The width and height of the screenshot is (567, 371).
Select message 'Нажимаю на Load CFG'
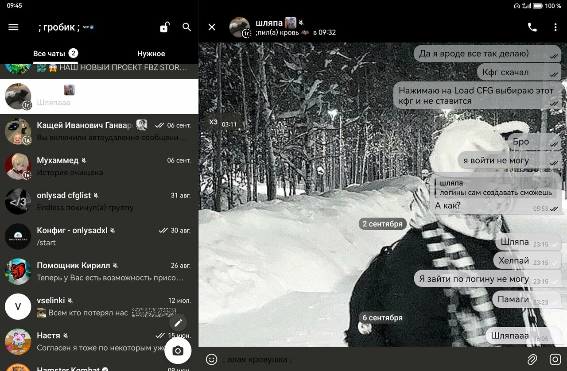(478, 96)
